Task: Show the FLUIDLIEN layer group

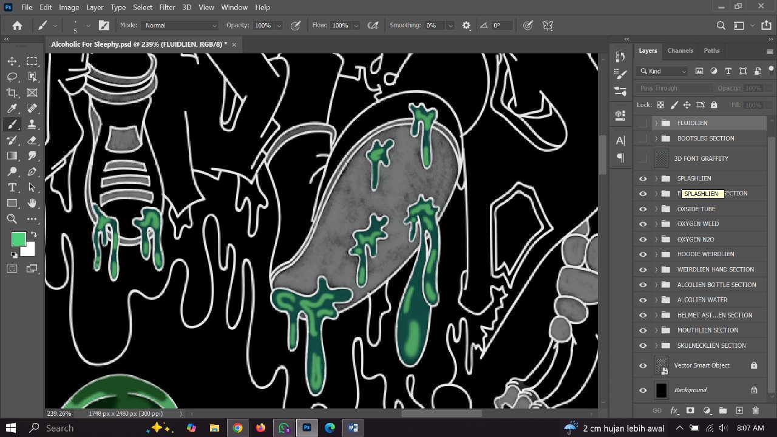Action: pyautogui.click(x=643, y=123)
